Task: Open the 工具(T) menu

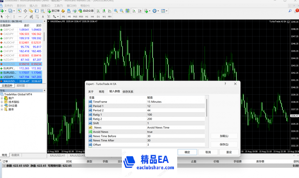Action: point(58,6)
